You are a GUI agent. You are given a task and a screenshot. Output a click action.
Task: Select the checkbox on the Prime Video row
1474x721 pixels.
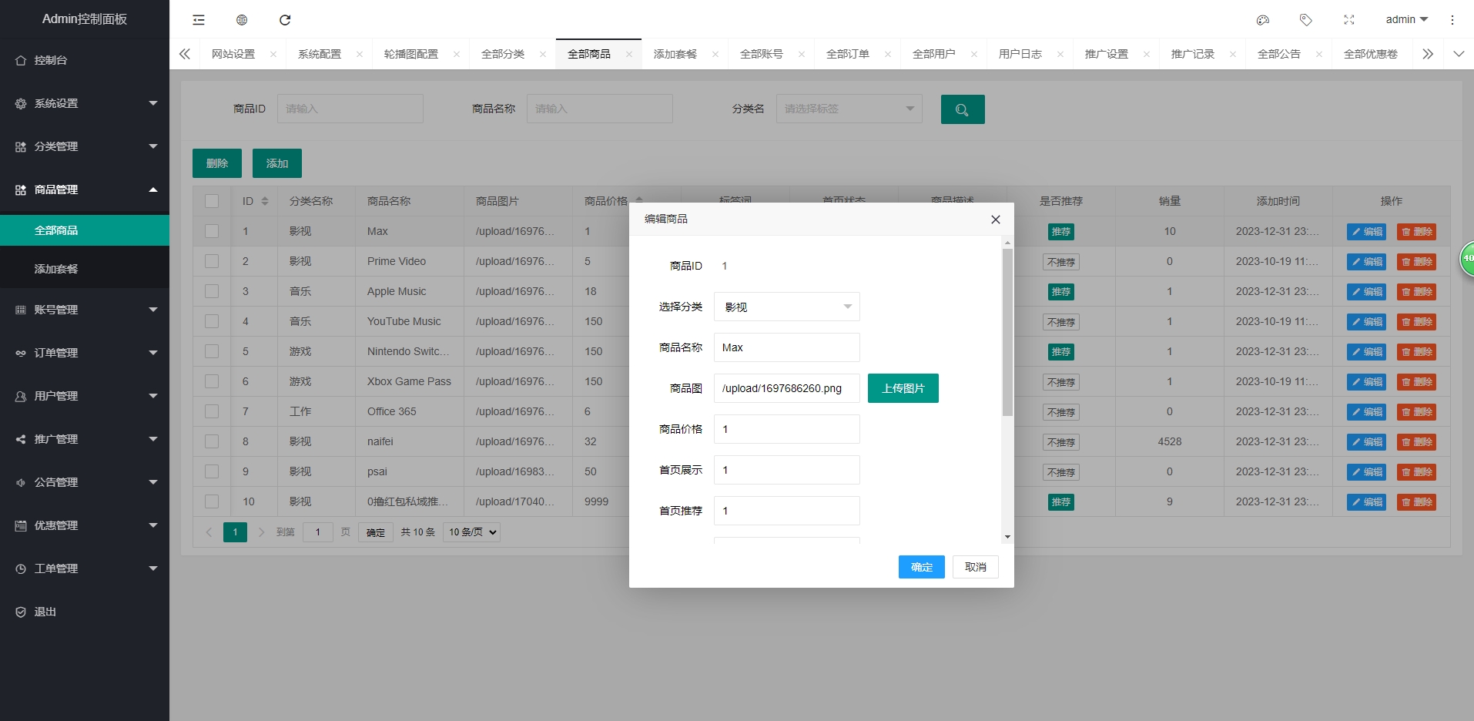(212, 261)
